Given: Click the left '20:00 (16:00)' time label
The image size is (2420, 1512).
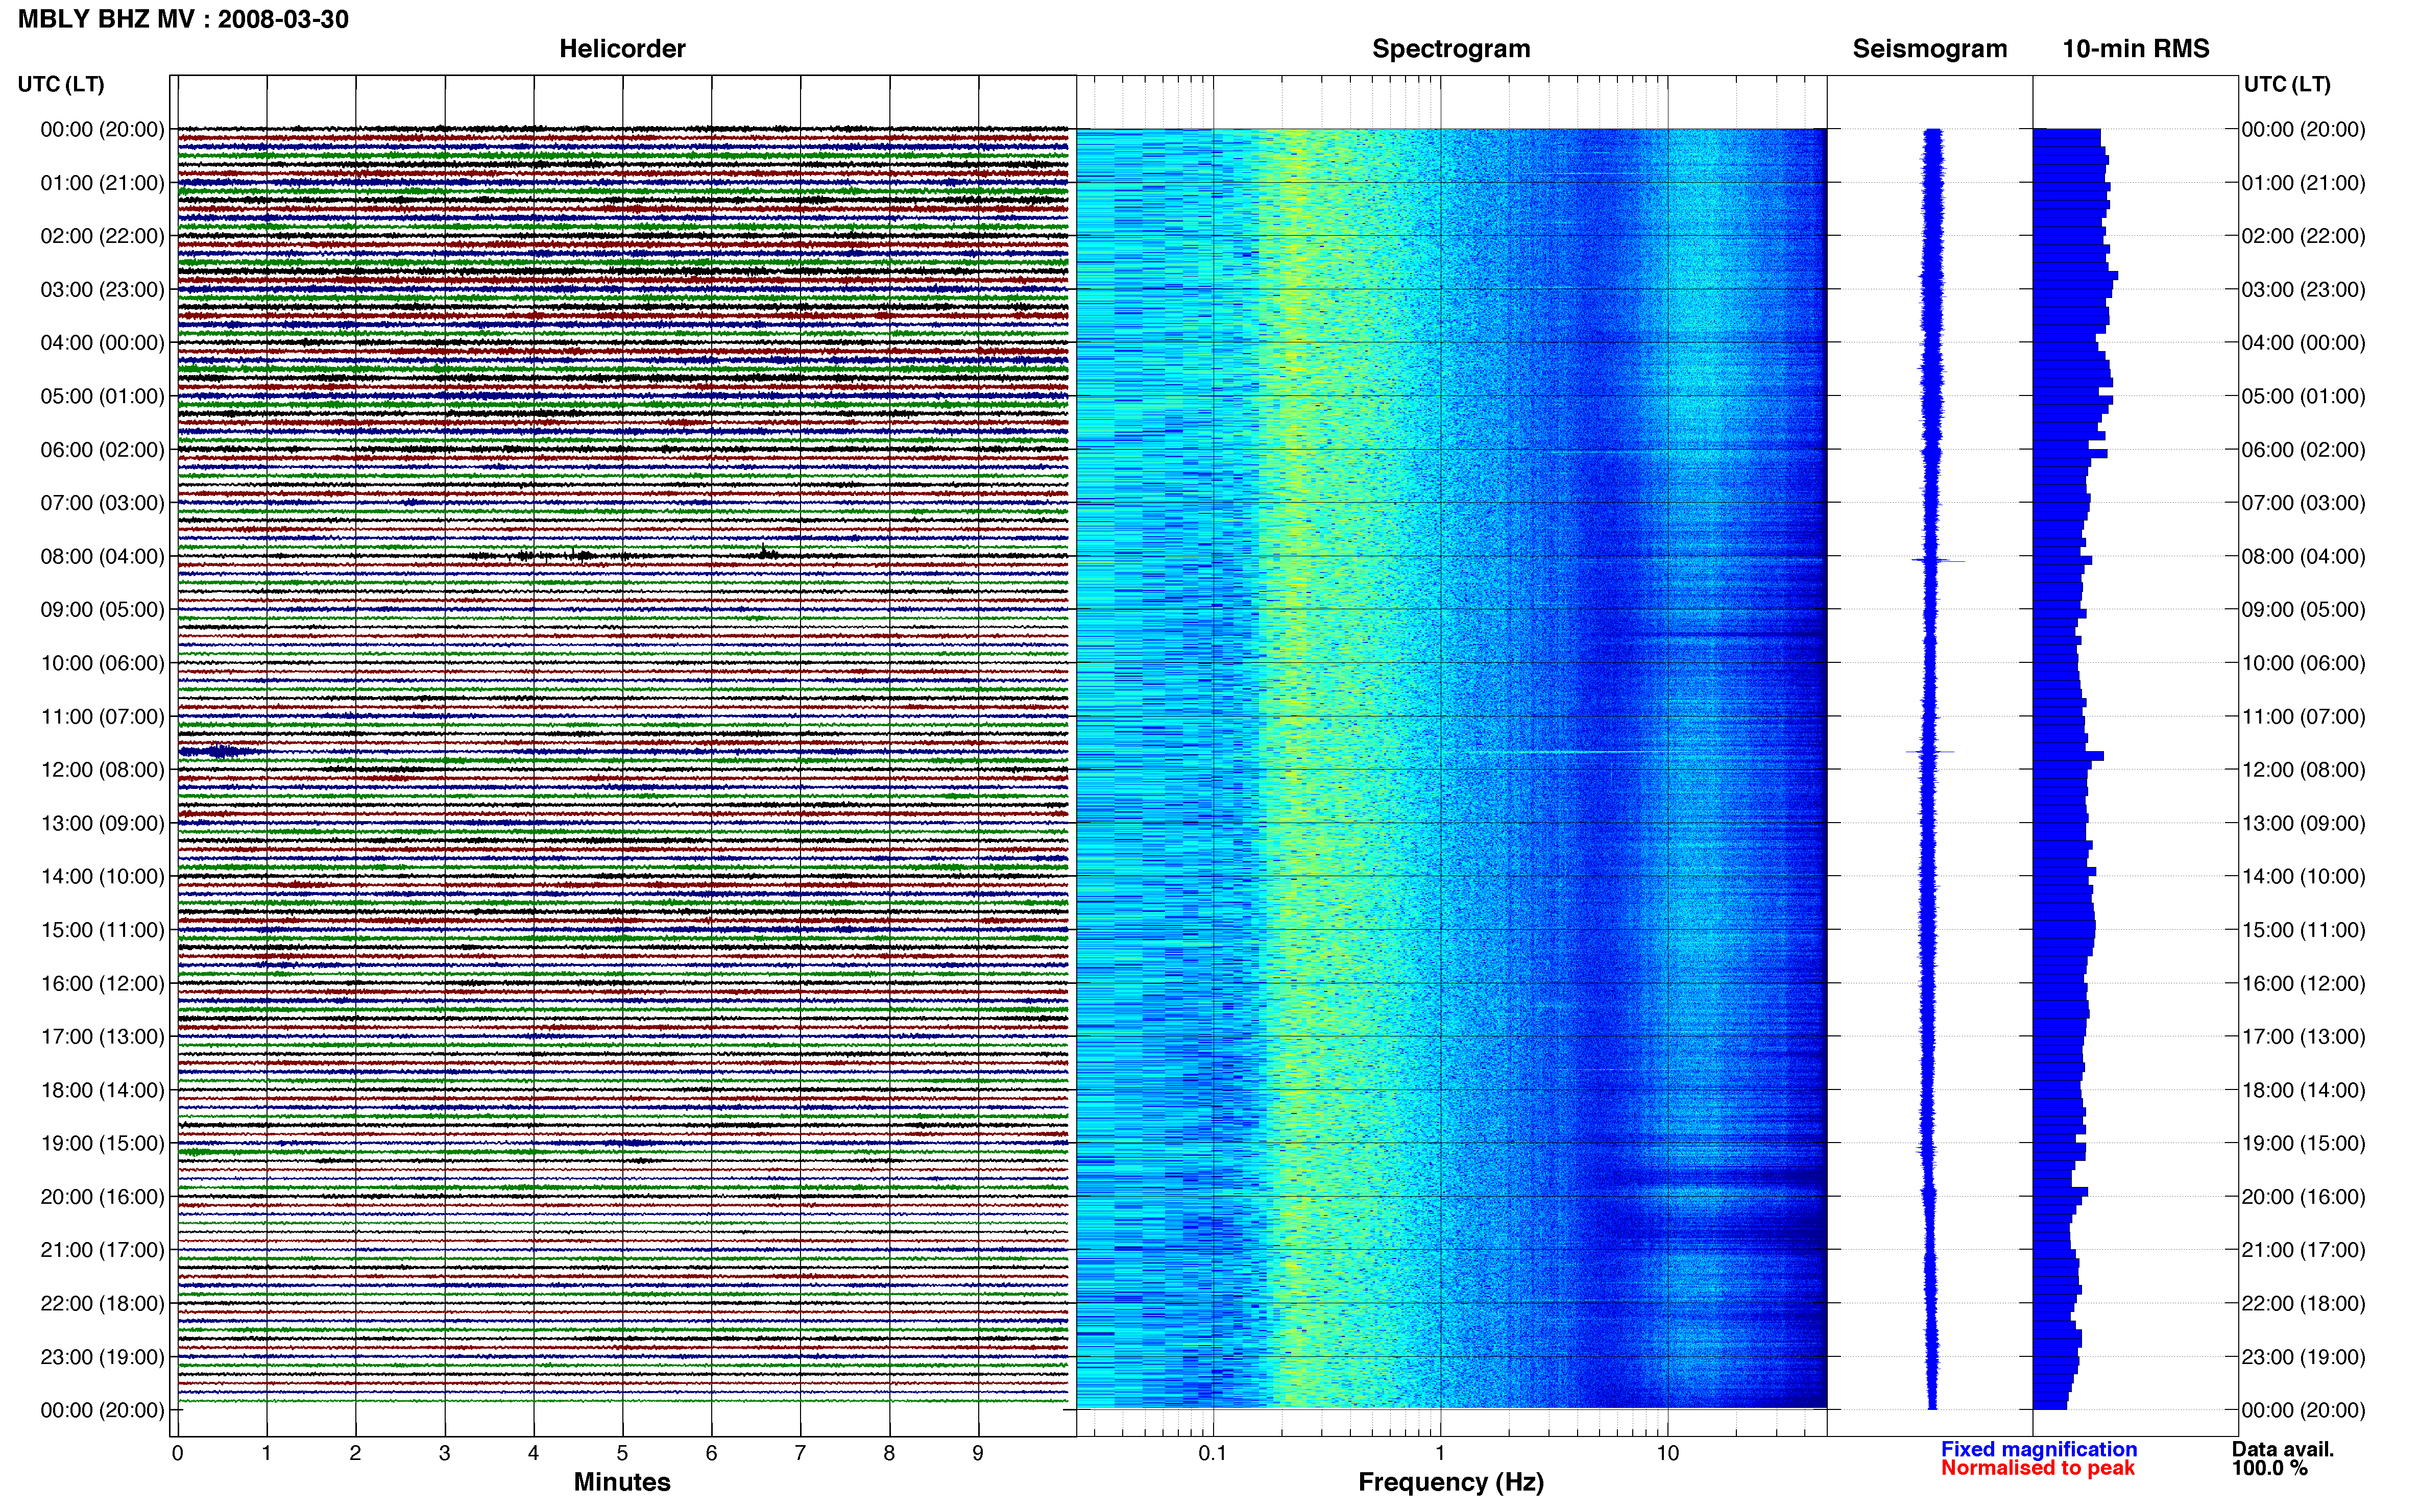Looking at the screenshot, I should [102, 1197].
